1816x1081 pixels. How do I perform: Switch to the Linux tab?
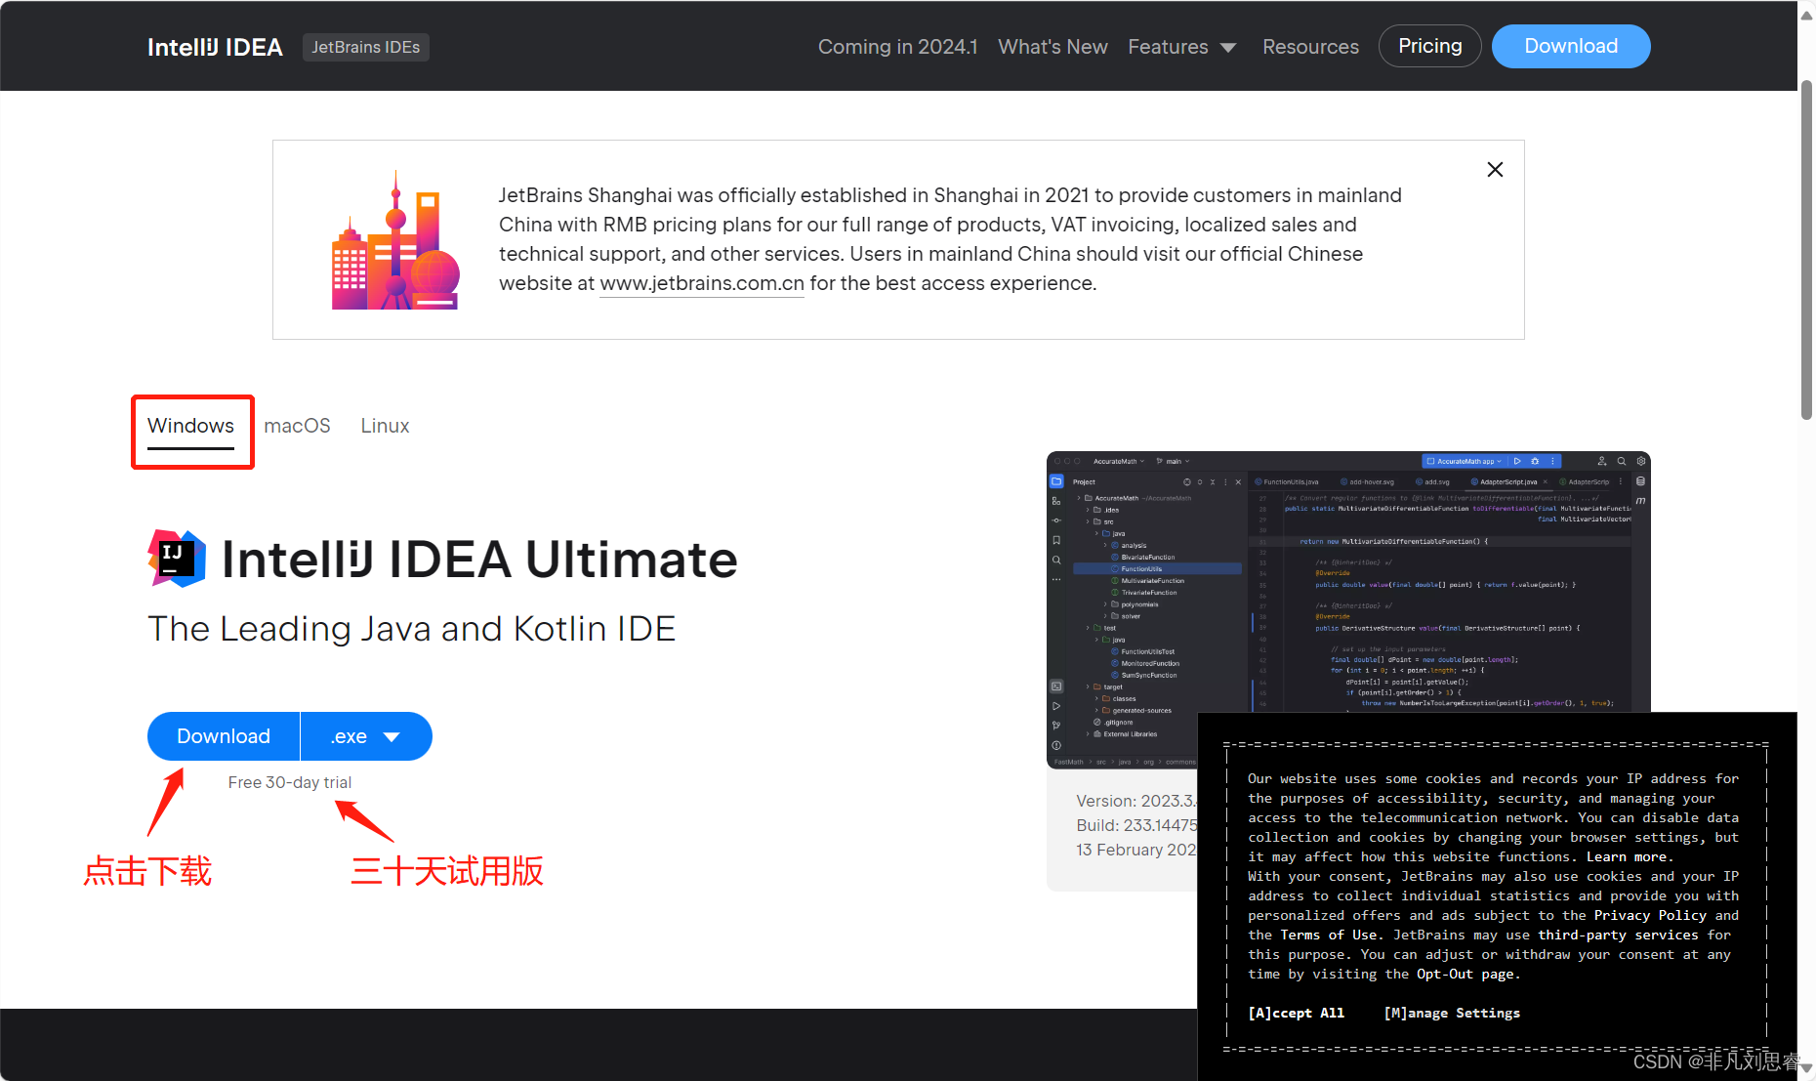tap(385, 426)
